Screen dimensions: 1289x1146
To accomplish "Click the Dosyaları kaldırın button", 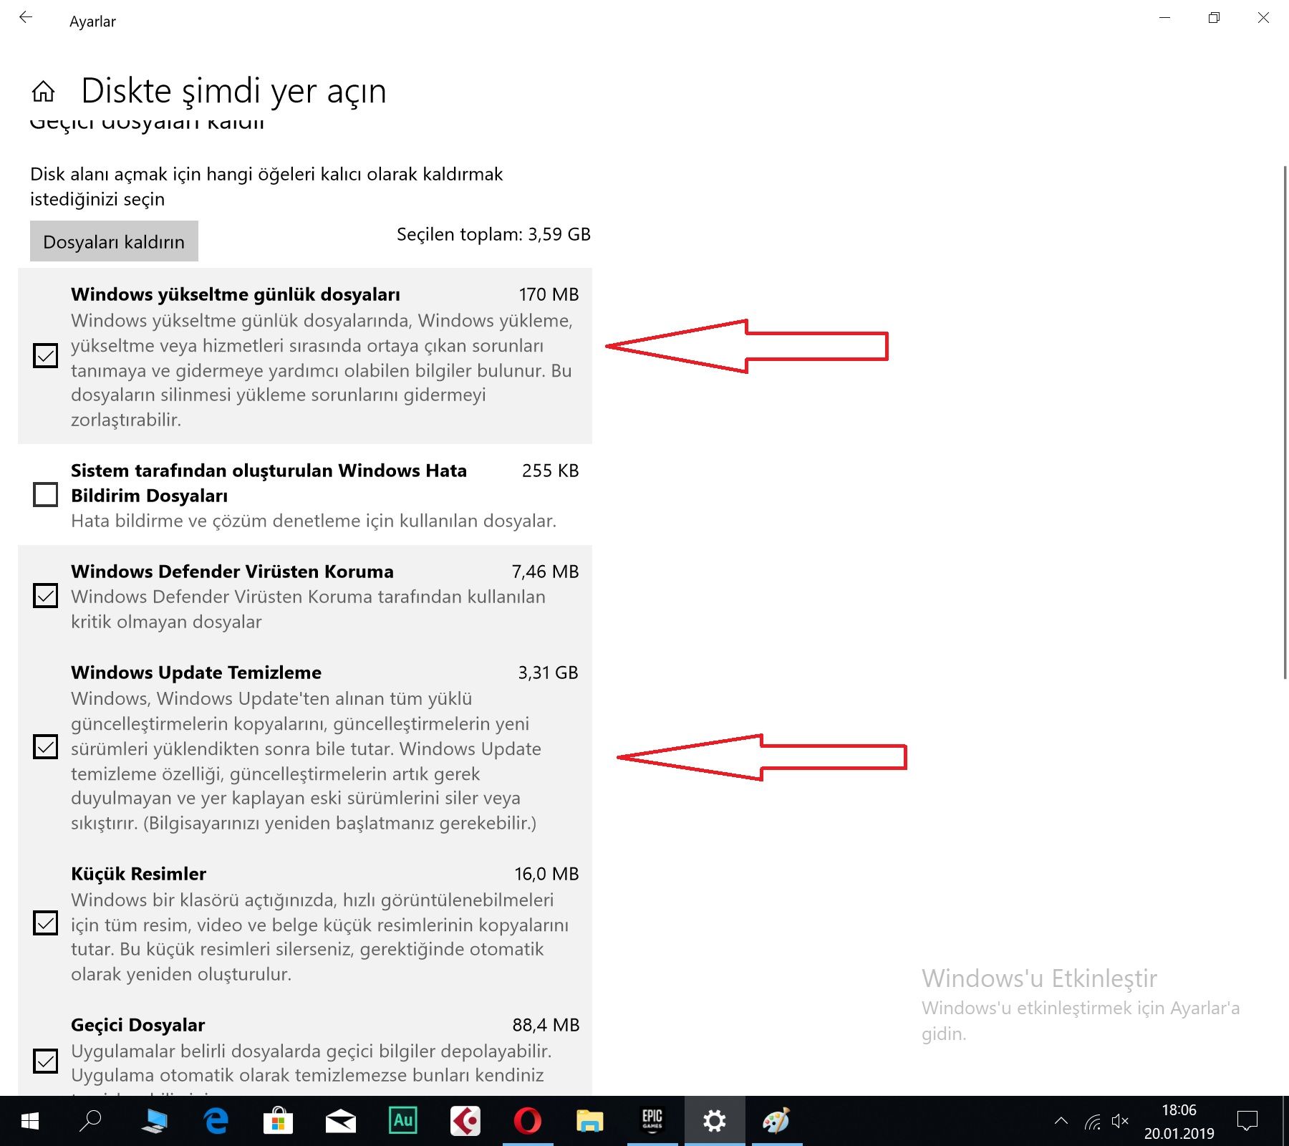I will [114, 241].
